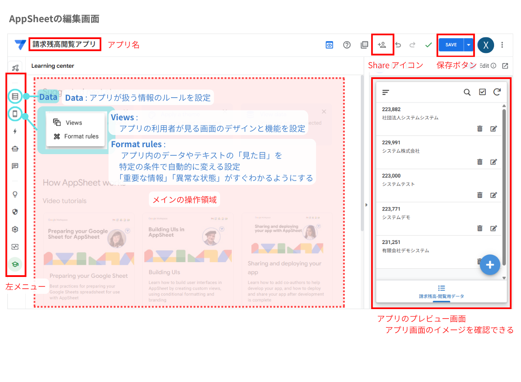
Task: Open the Chat apps speech bubble icon
Action: click(x=15, y=166)
